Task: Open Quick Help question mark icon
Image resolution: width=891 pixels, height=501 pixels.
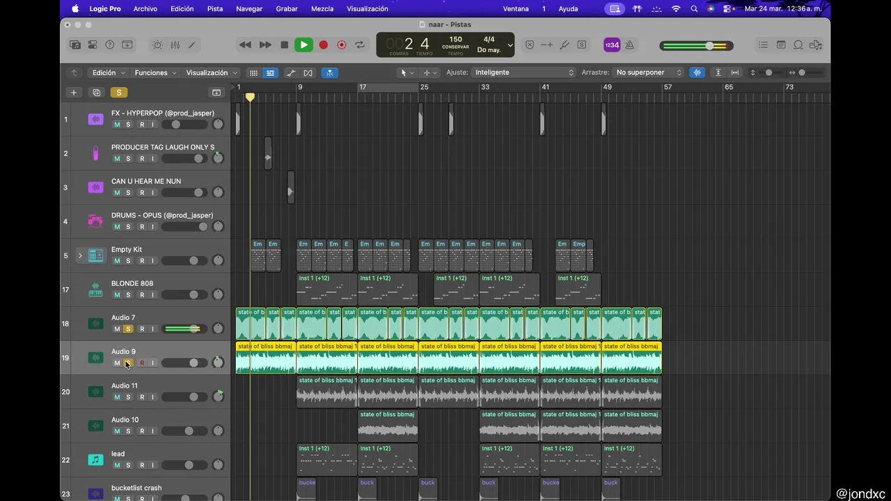Action: (x=110, y=45)
